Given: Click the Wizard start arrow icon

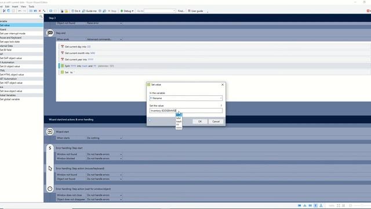Looking at the screenshot, I should [50, 132].
